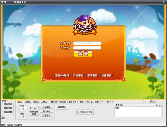The image size is (167, 127).
Task: Click the 洛克王国 Roco Kingdom logo
Action: click(x=85, y=25)
